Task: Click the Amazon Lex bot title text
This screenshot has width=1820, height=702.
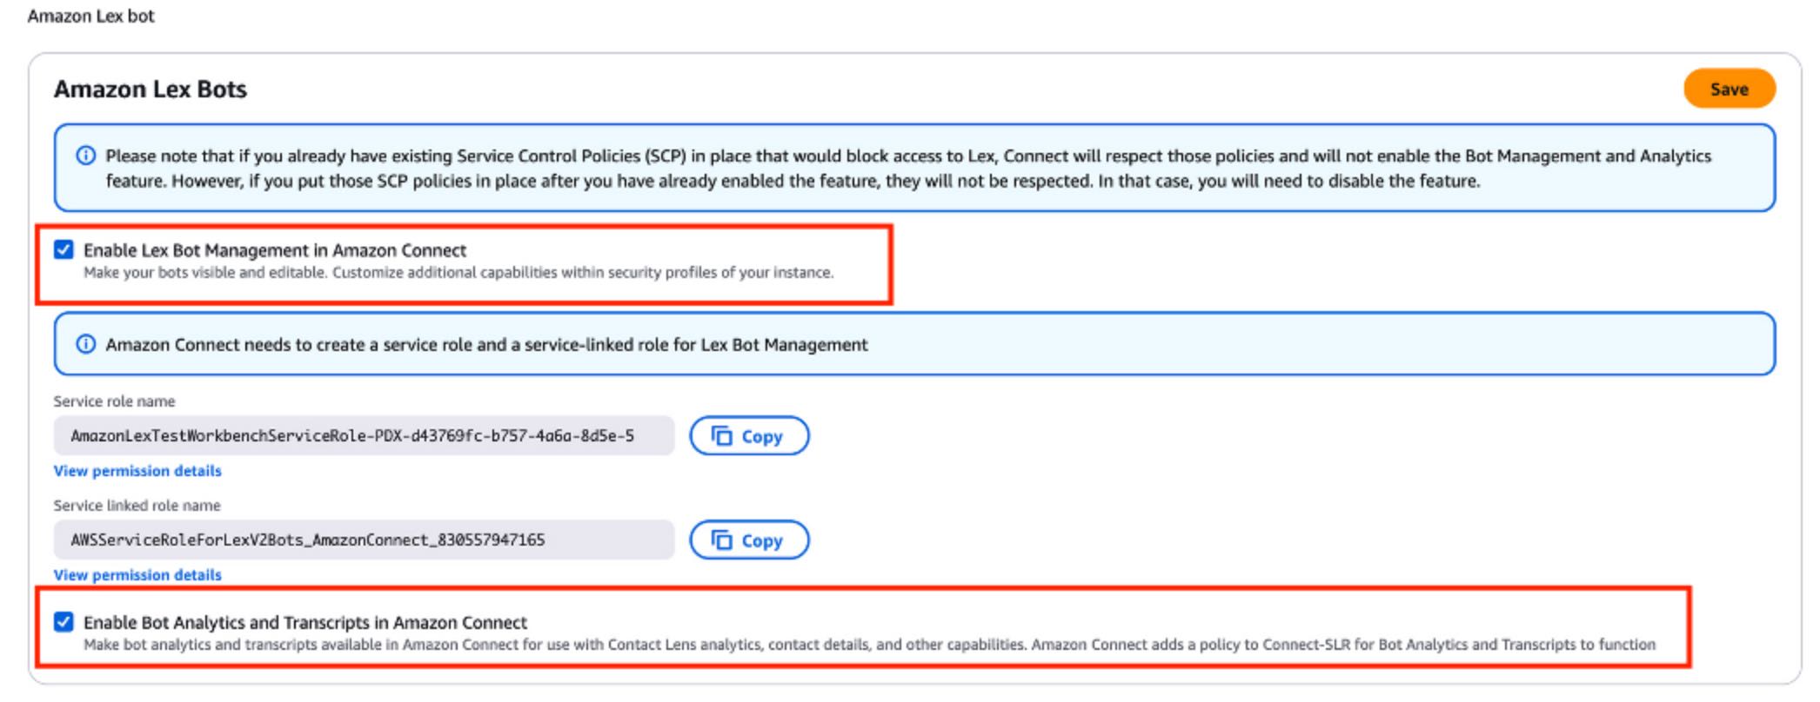Action: pos(91,17)
